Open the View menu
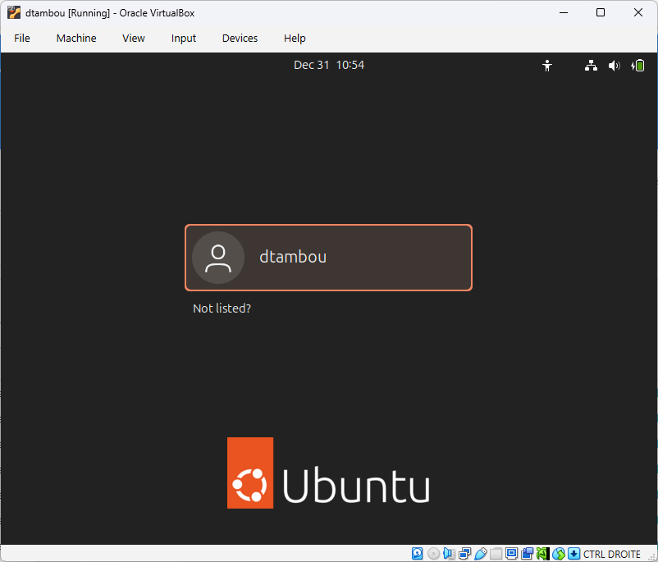The image size is (658, 562). point(134,39)
